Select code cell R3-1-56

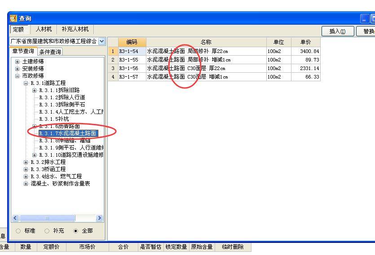pos(132,68)
